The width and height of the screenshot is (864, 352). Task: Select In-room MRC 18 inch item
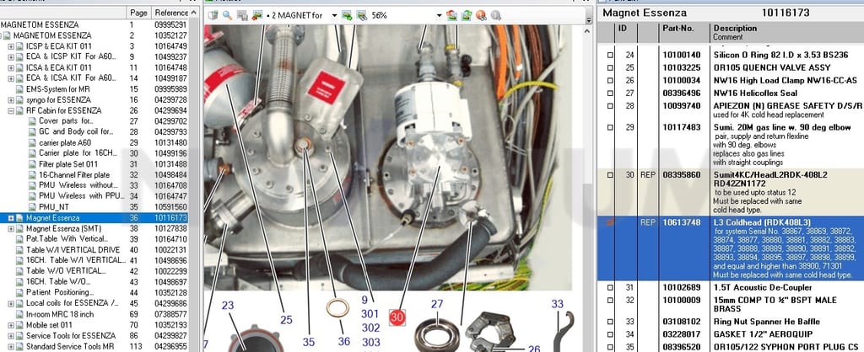[60, 315]
